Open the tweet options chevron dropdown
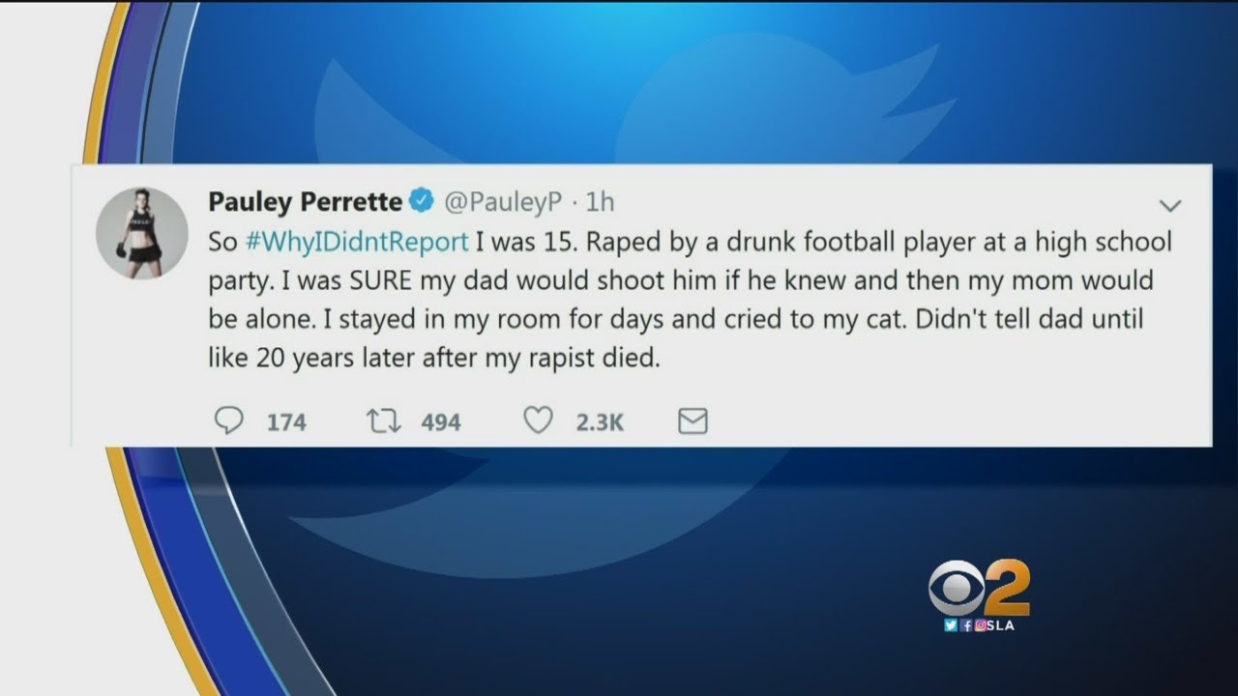Image resolution: width=1238 pixels, height=696 pixels. tap(1170, 206)
